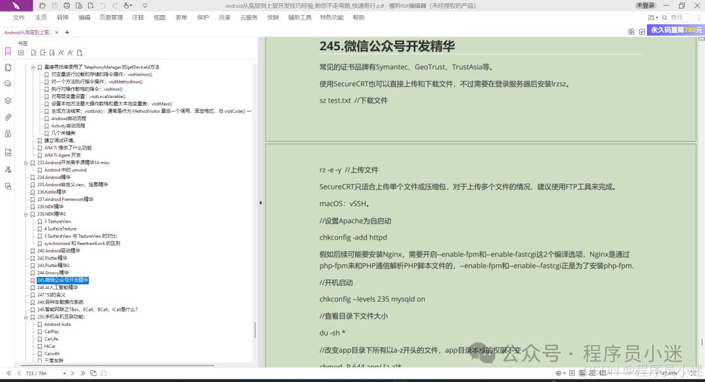705x382 pixels.
Task: Open the eye view-mode dropdown in status bar
Action: click(560, 374)
